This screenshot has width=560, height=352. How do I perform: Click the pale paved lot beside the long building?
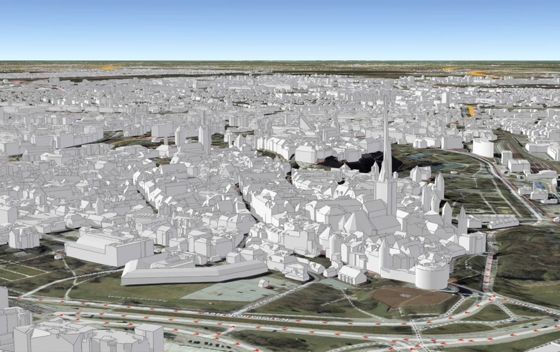[x=225, y=293]
